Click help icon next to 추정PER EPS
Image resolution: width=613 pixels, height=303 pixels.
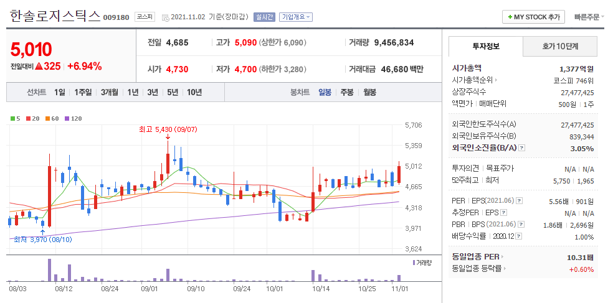click(504, 213)
